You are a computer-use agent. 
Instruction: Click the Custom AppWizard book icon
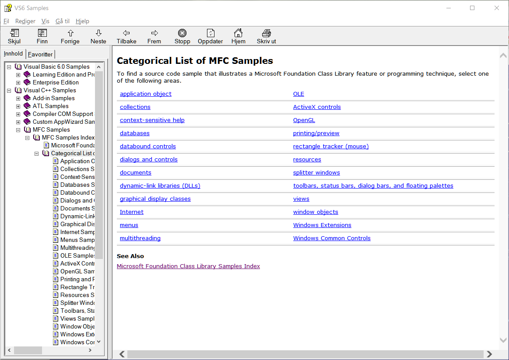pyautogui.click(x=27, y=122)
